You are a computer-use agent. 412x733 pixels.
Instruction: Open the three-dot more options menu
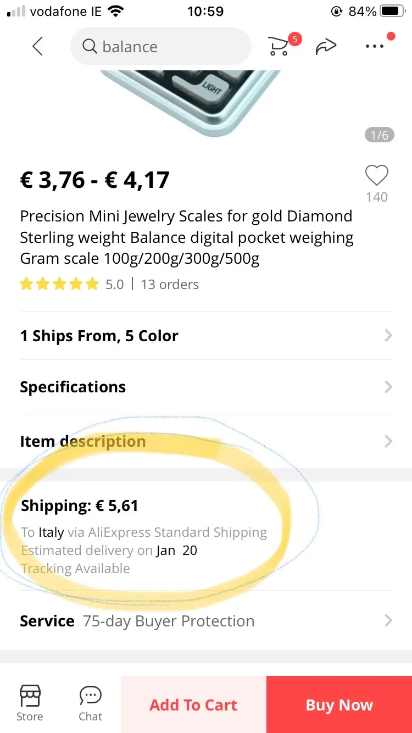375,47
